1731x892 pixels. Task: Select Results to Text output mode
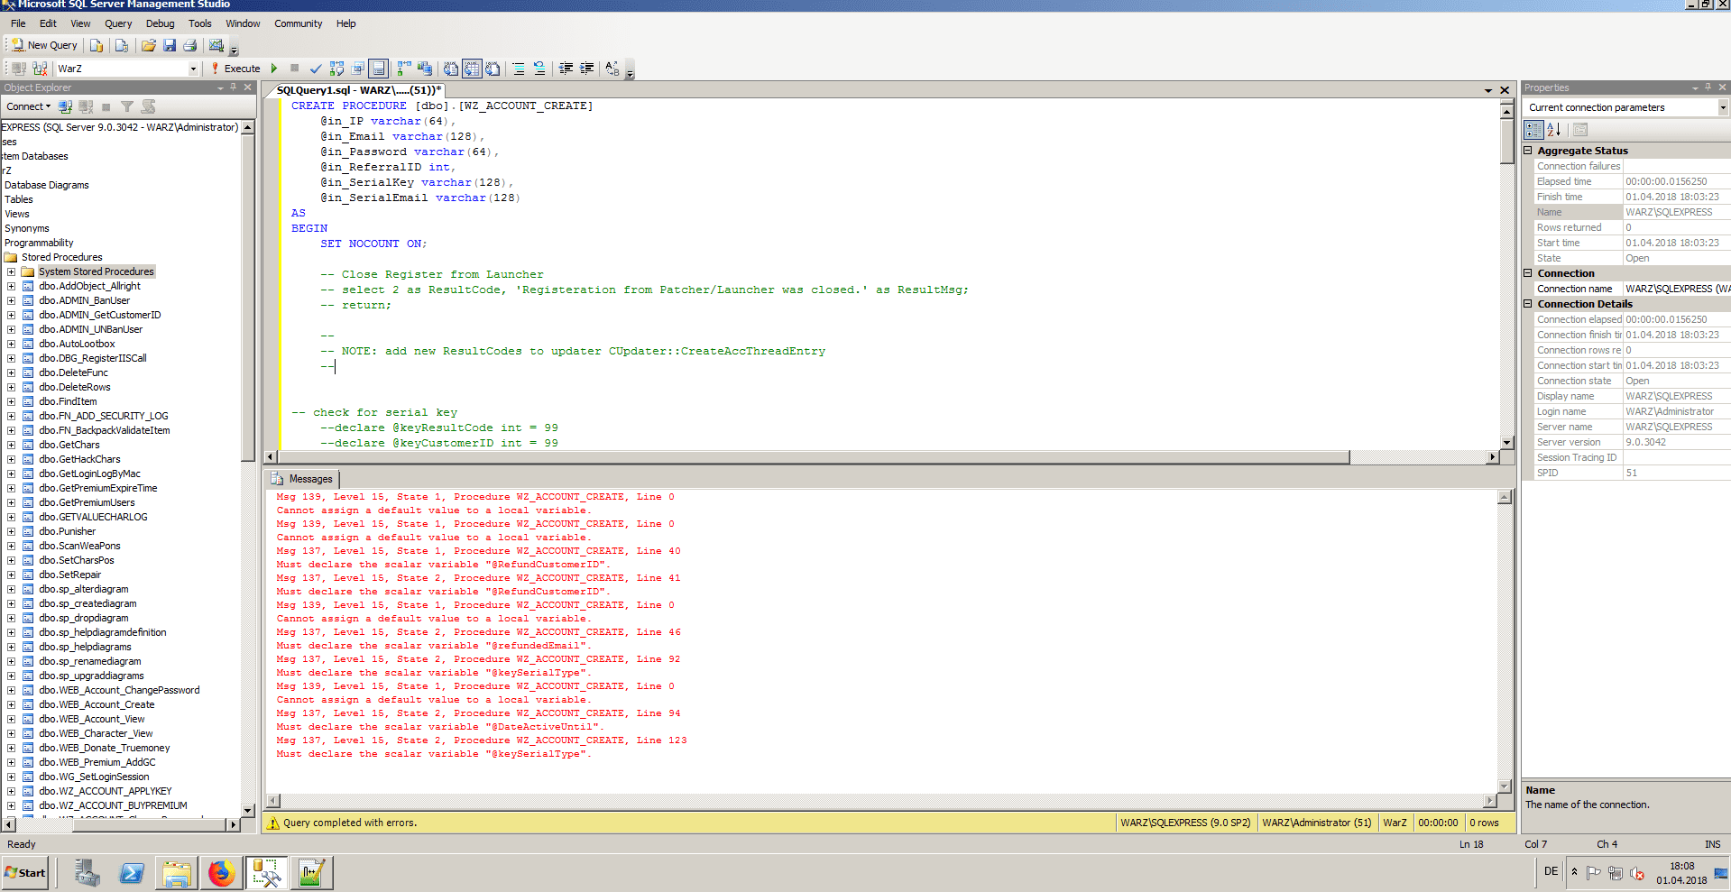coord(451,69)
